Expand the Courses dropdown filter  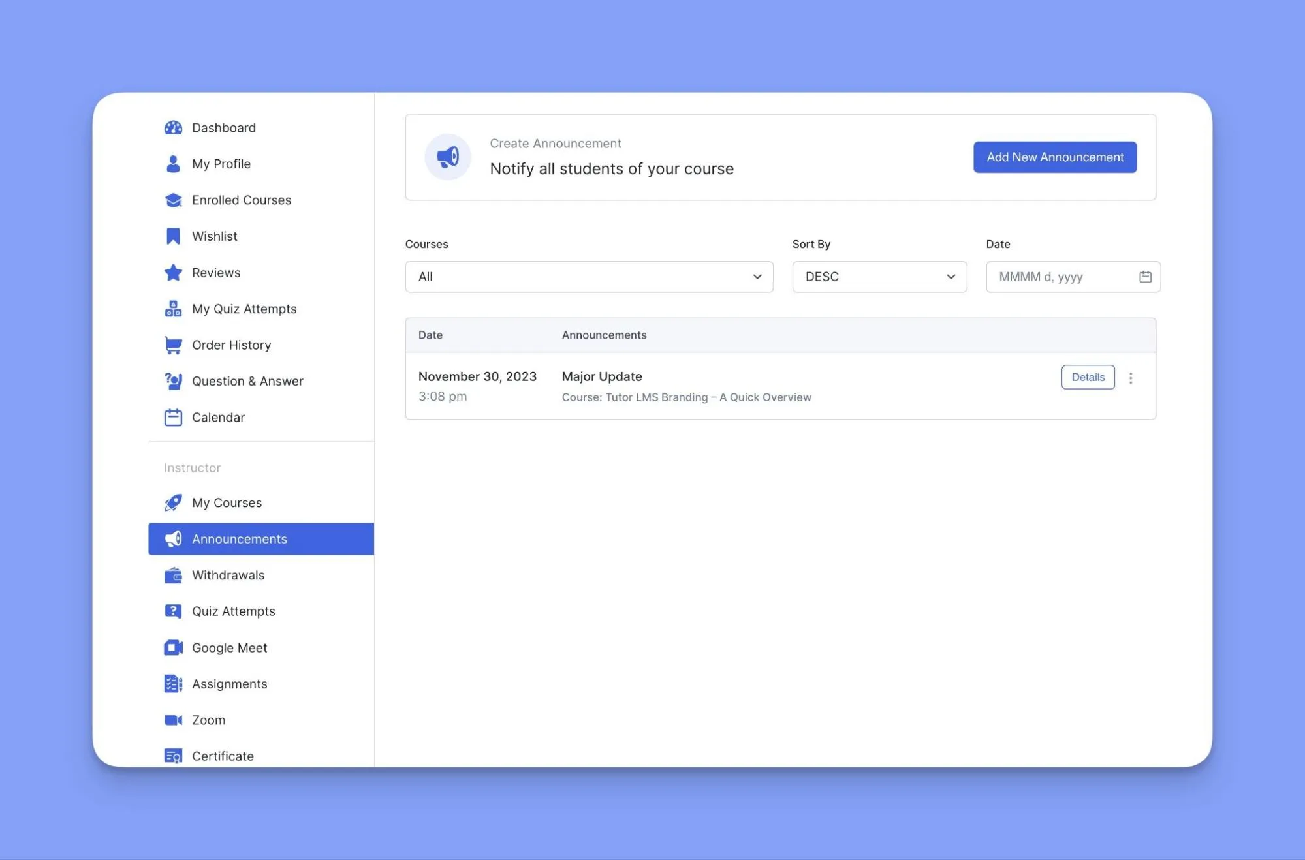(589, 277)
